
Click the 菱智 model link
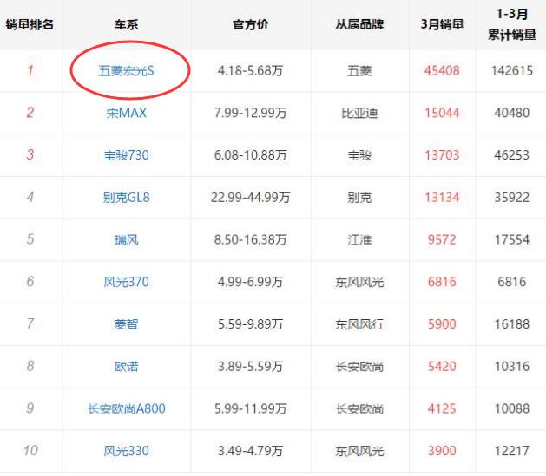point(126,324)
